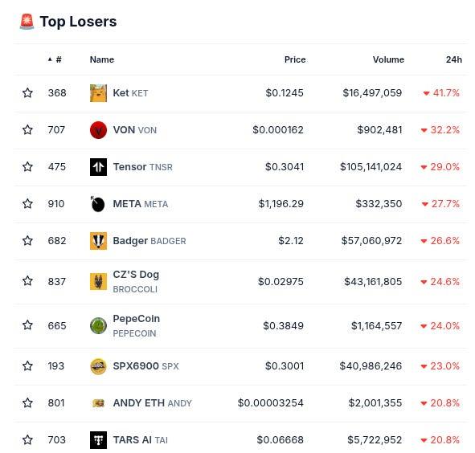Viewport: 475px width, 453px height.
Task: Favorite Ket with its star toggle
Action: (x=27, y=92)
